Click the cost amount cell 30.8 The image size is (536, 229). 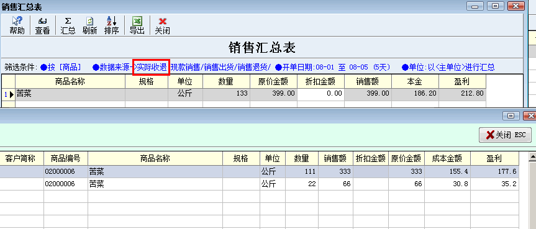tap(447, 184)
